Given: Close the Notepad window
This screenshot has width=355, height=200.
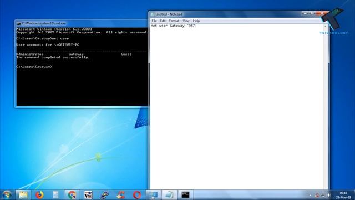Looking at the screenshot, I should (322, 13).
